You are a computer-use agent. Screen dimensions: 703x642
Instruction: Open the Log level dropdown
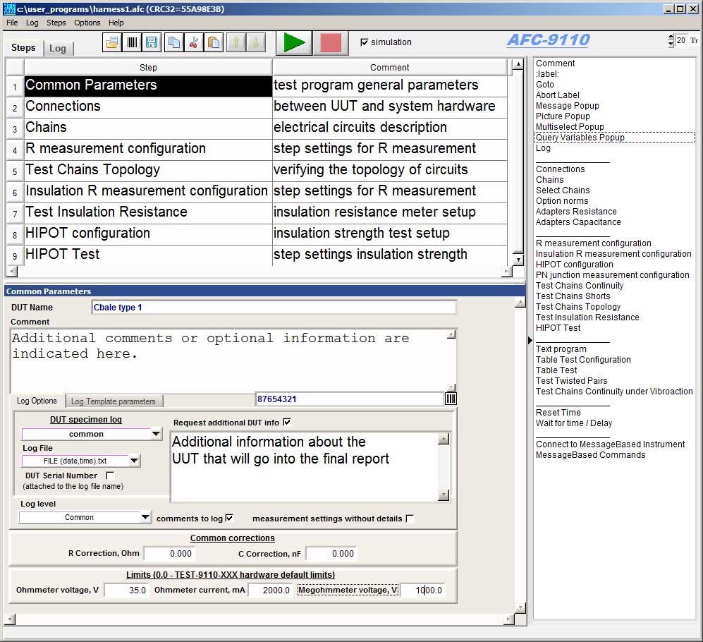(x=145, y=517)
